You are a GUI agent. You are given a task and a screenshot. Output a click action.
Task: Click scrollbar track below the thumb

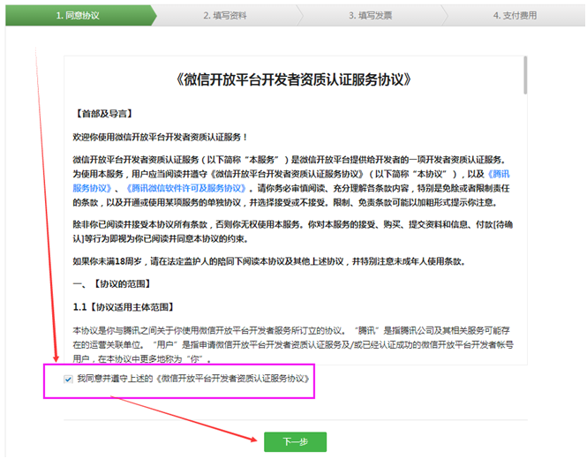[x=525, y=265]
